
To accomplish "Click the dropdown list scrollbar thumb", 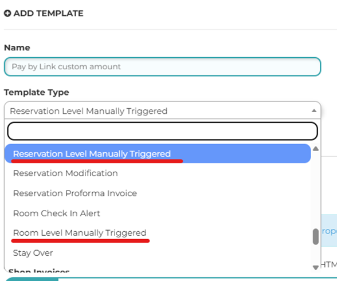I will (x=315, y=236).
